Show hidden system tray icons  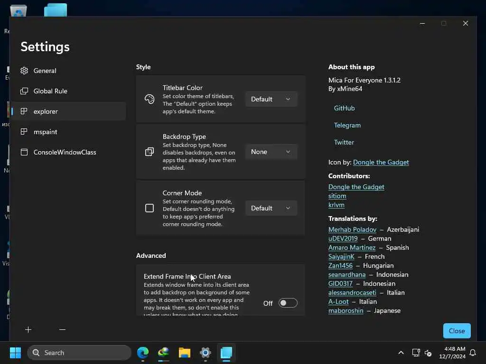click(x=401, y=353)
